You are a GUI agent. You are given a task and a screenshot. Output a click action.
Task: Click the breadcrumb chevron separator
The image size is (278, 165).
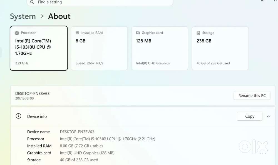[x=42, y=16]
